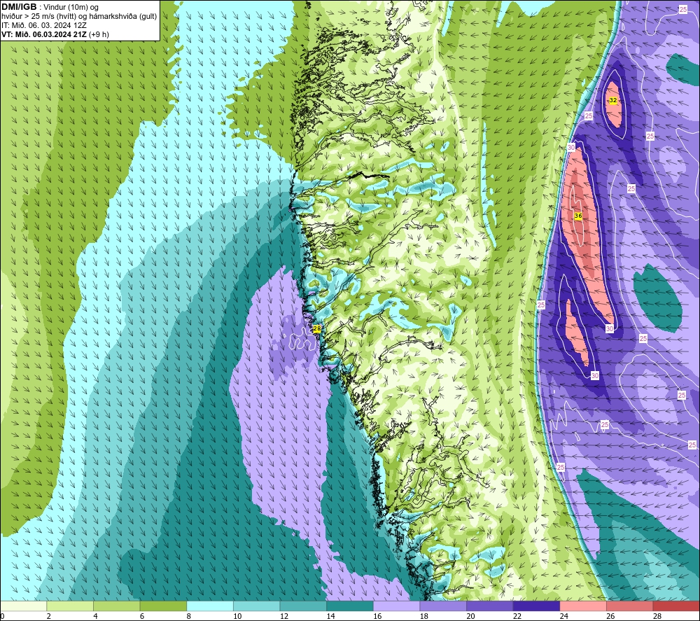This screenshot has width=700, height=621.
Task: Pick the light yellow-green 2–4 m/s swatch
Action: point(70,606)
